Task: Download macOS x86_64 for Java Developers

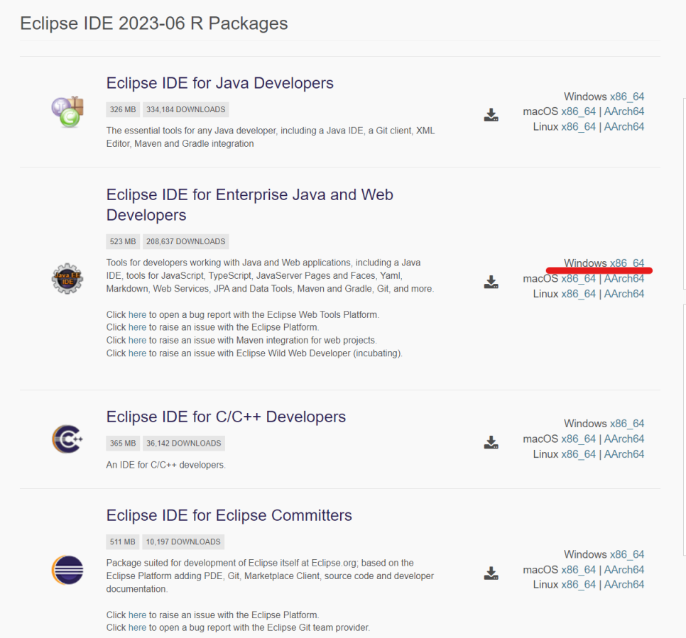Action: [578, 111]
